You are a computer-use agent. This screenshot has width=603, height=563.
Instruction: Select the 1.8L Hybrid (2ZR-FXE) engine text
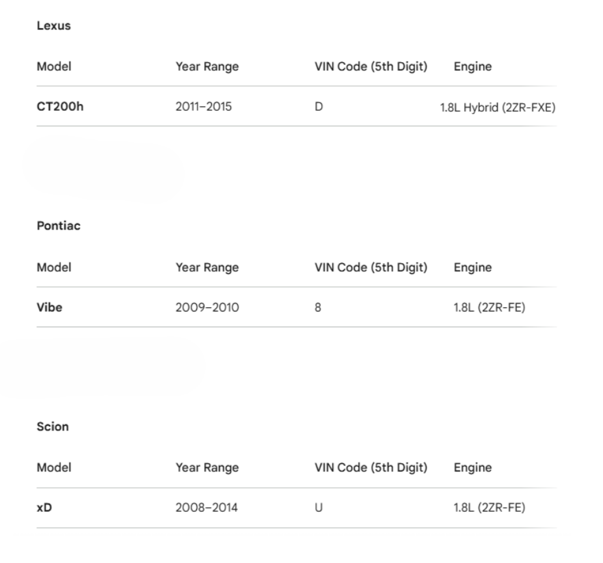point(498,107)
